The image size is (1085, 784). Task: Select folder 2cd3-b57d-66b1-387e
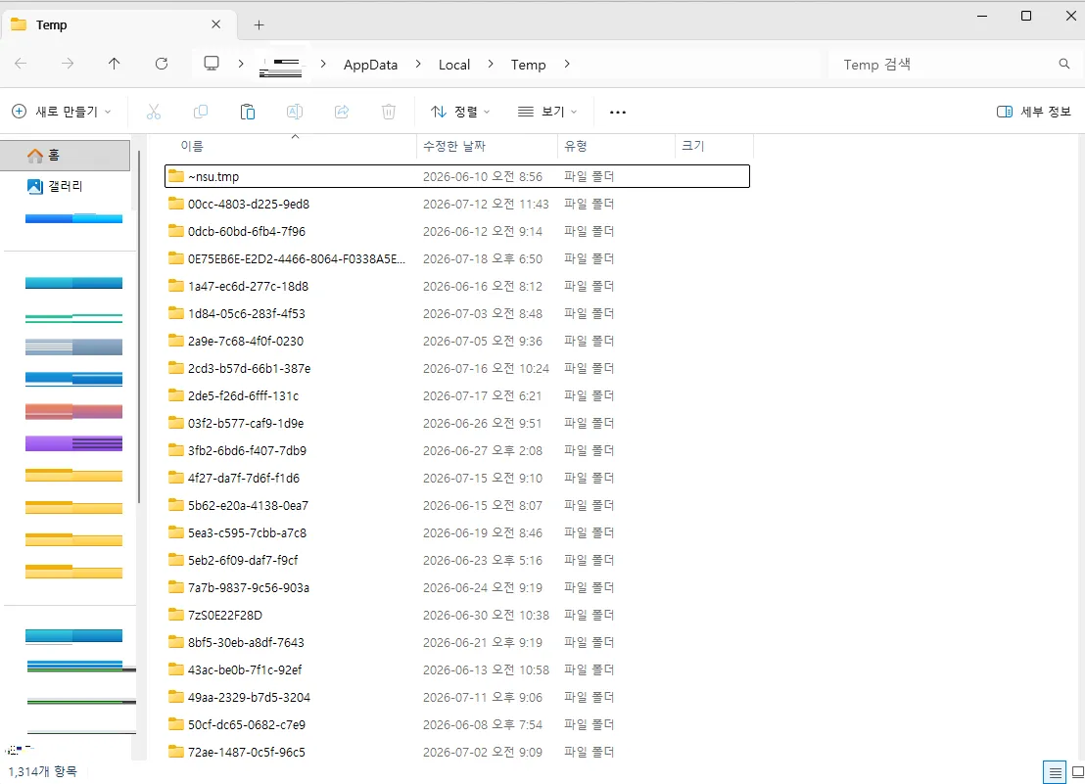pyautogui.click(x=456, y=368)
